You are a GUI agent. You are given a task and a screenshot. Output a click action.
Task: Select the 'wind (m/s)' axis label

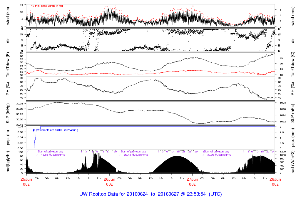tap(294, 16)
